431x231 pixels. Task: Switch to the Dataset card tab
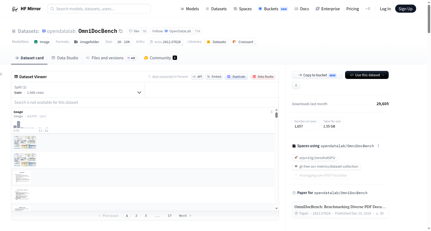point(29,58)
